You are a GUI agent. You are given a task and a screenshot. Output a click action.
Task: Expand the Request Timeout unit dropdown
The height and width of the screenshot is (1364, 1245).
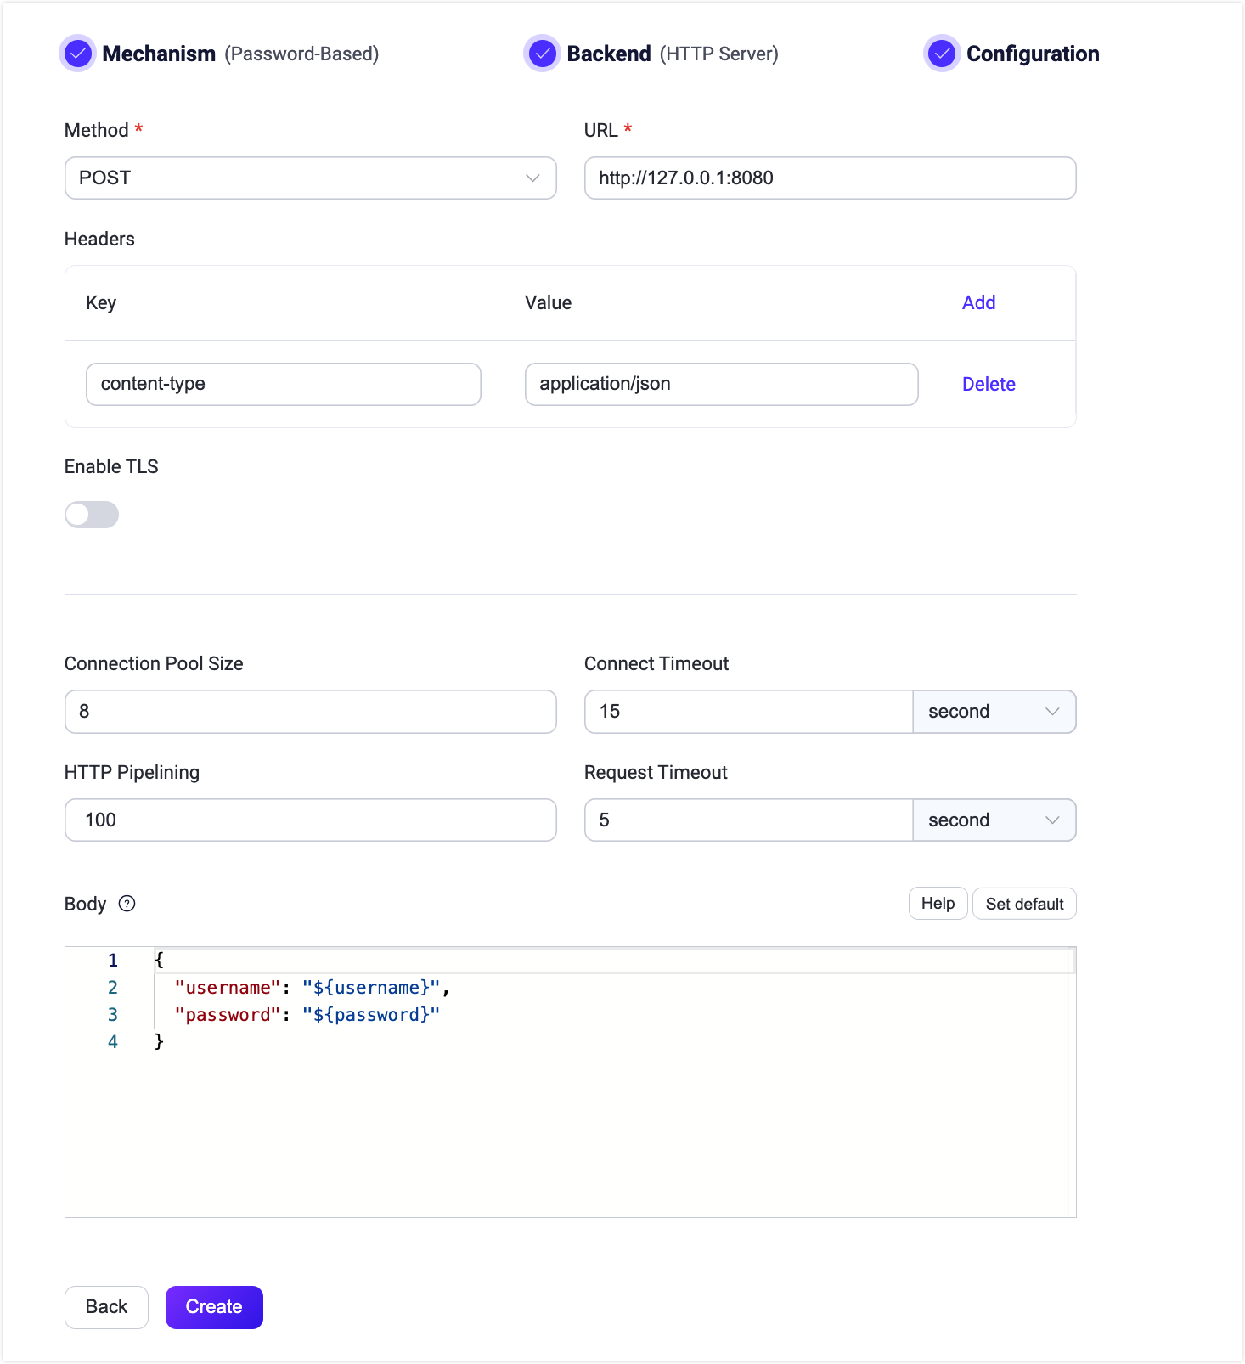pos(994,820)
